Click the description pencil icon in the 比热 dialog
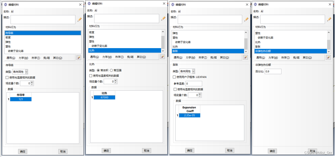Image resolution: width=336 pixels, height=157 pixels. pyautogui.click(x=163, y=18)
